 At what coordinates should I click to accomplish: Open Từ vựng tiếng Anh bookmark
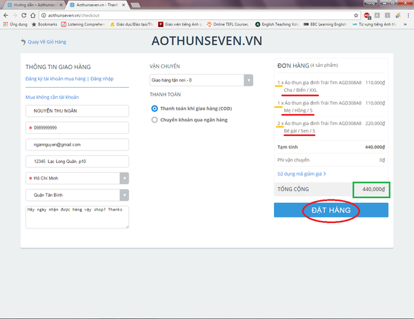click(x=374, y=24)
